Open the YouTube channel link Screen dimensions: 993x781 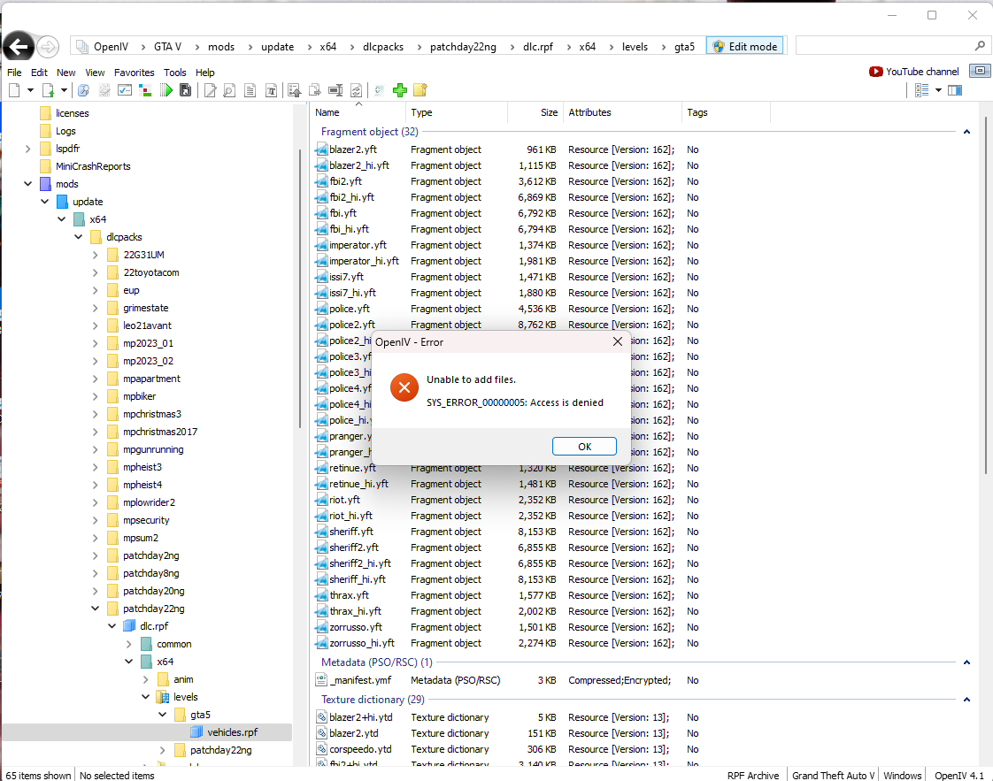[914, 72]
